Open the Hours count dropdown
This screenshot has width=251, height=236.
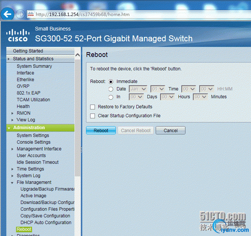tap(168, 97)
